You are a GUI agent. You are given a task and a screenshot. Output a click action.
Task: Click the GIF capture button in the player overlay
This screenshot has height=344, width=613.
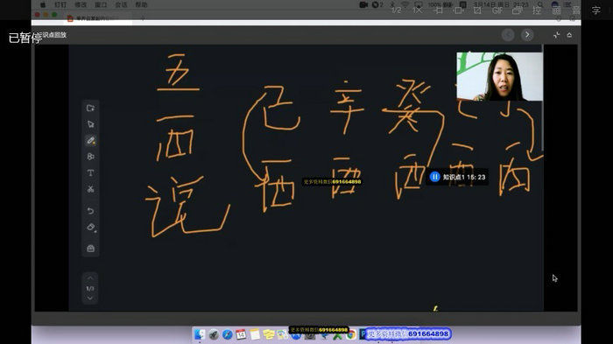[x=497, y=11]
